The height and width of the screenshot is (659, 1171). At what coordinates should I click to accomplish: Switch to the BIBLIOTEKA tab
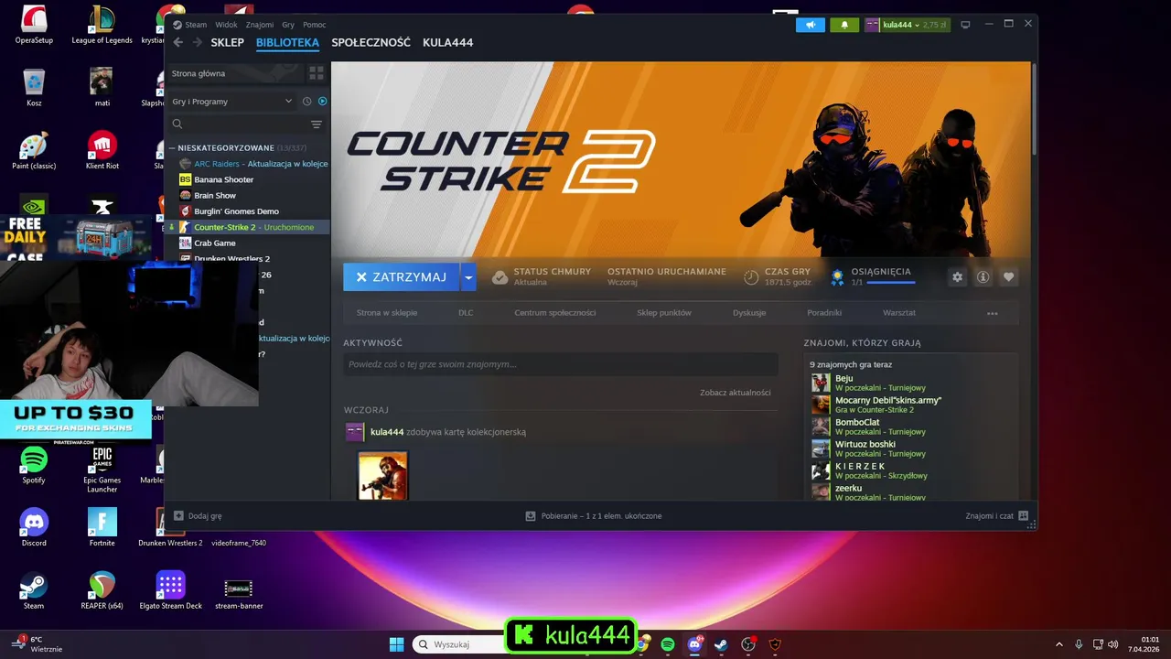tap(287, 42)
